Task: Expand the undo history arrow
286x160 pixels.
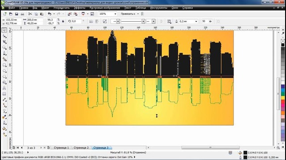Action: [54, 14]
